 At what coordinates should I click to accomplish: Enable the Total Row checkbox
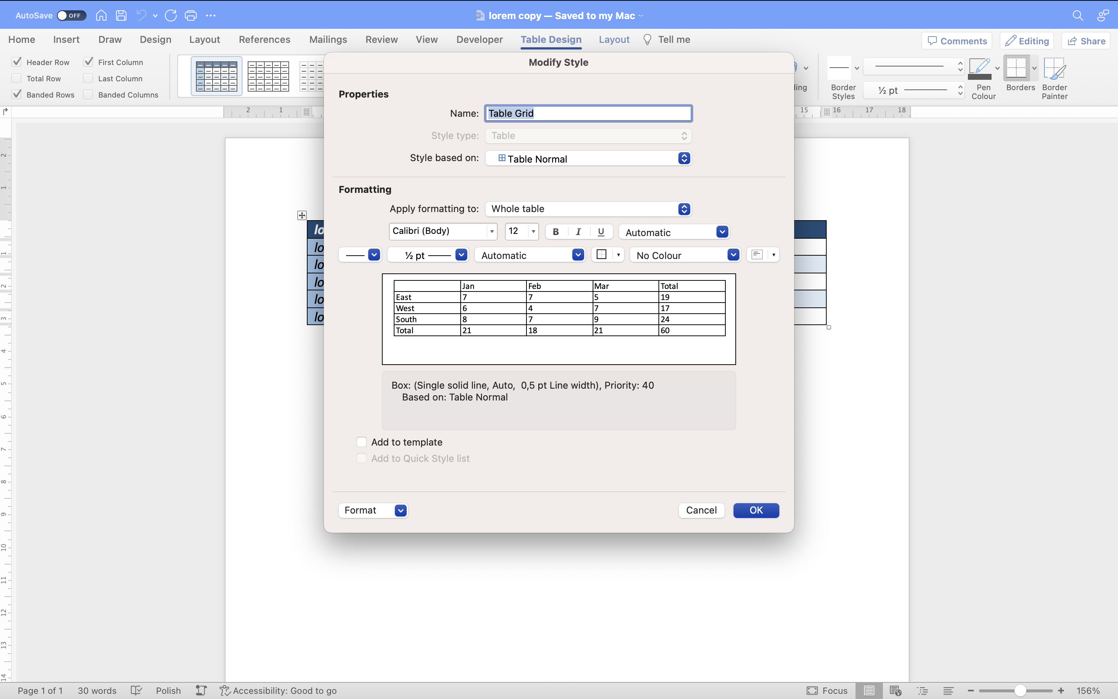tap(17, 78)
